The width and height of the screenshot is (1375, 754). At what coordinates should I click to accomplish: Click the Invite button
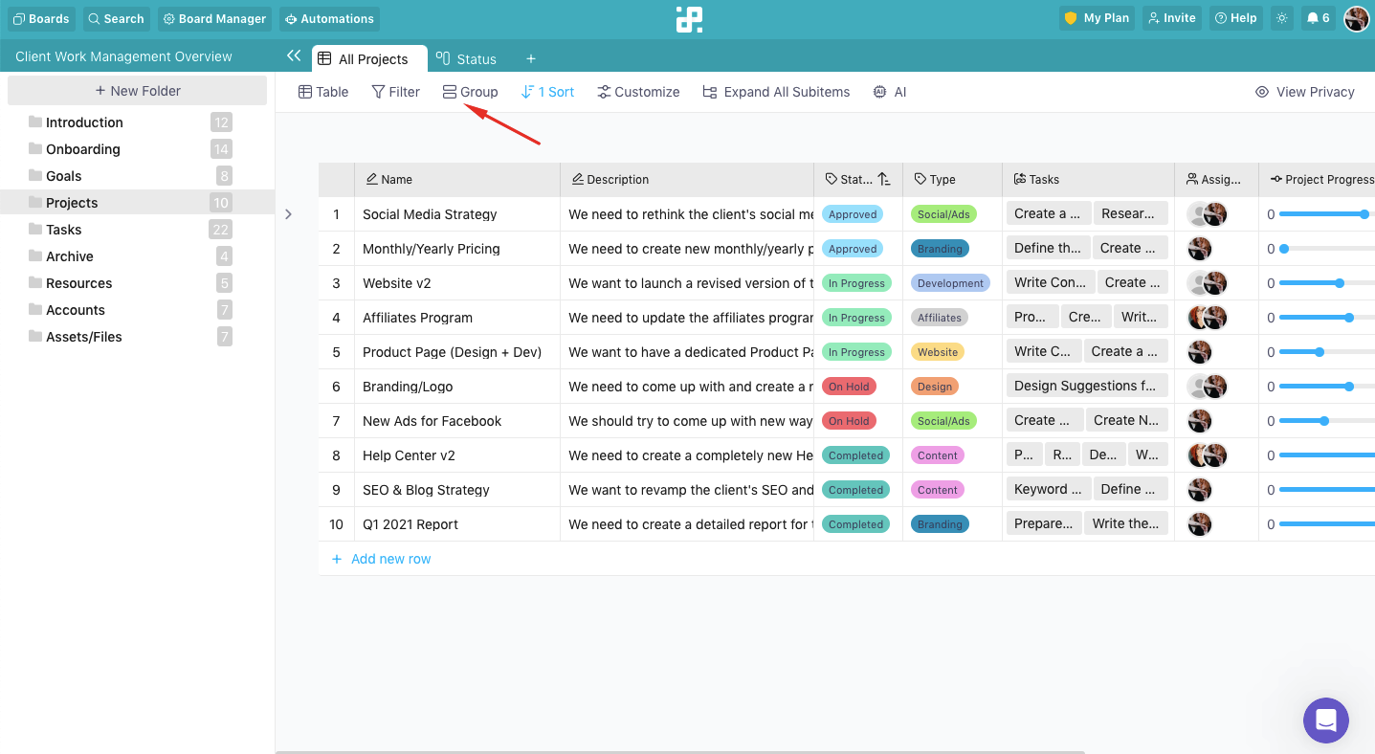tap(1172, 18)
